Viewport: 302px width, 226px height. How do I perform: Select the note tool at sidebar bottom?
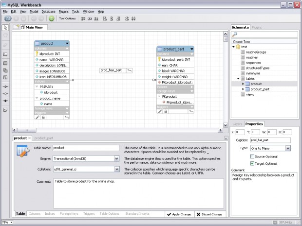click(x=5, y=110)
